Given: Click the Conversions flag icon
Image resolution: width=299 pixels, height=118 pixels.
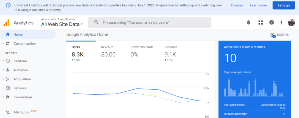Looking at the screenshot, I should point(8,97).
